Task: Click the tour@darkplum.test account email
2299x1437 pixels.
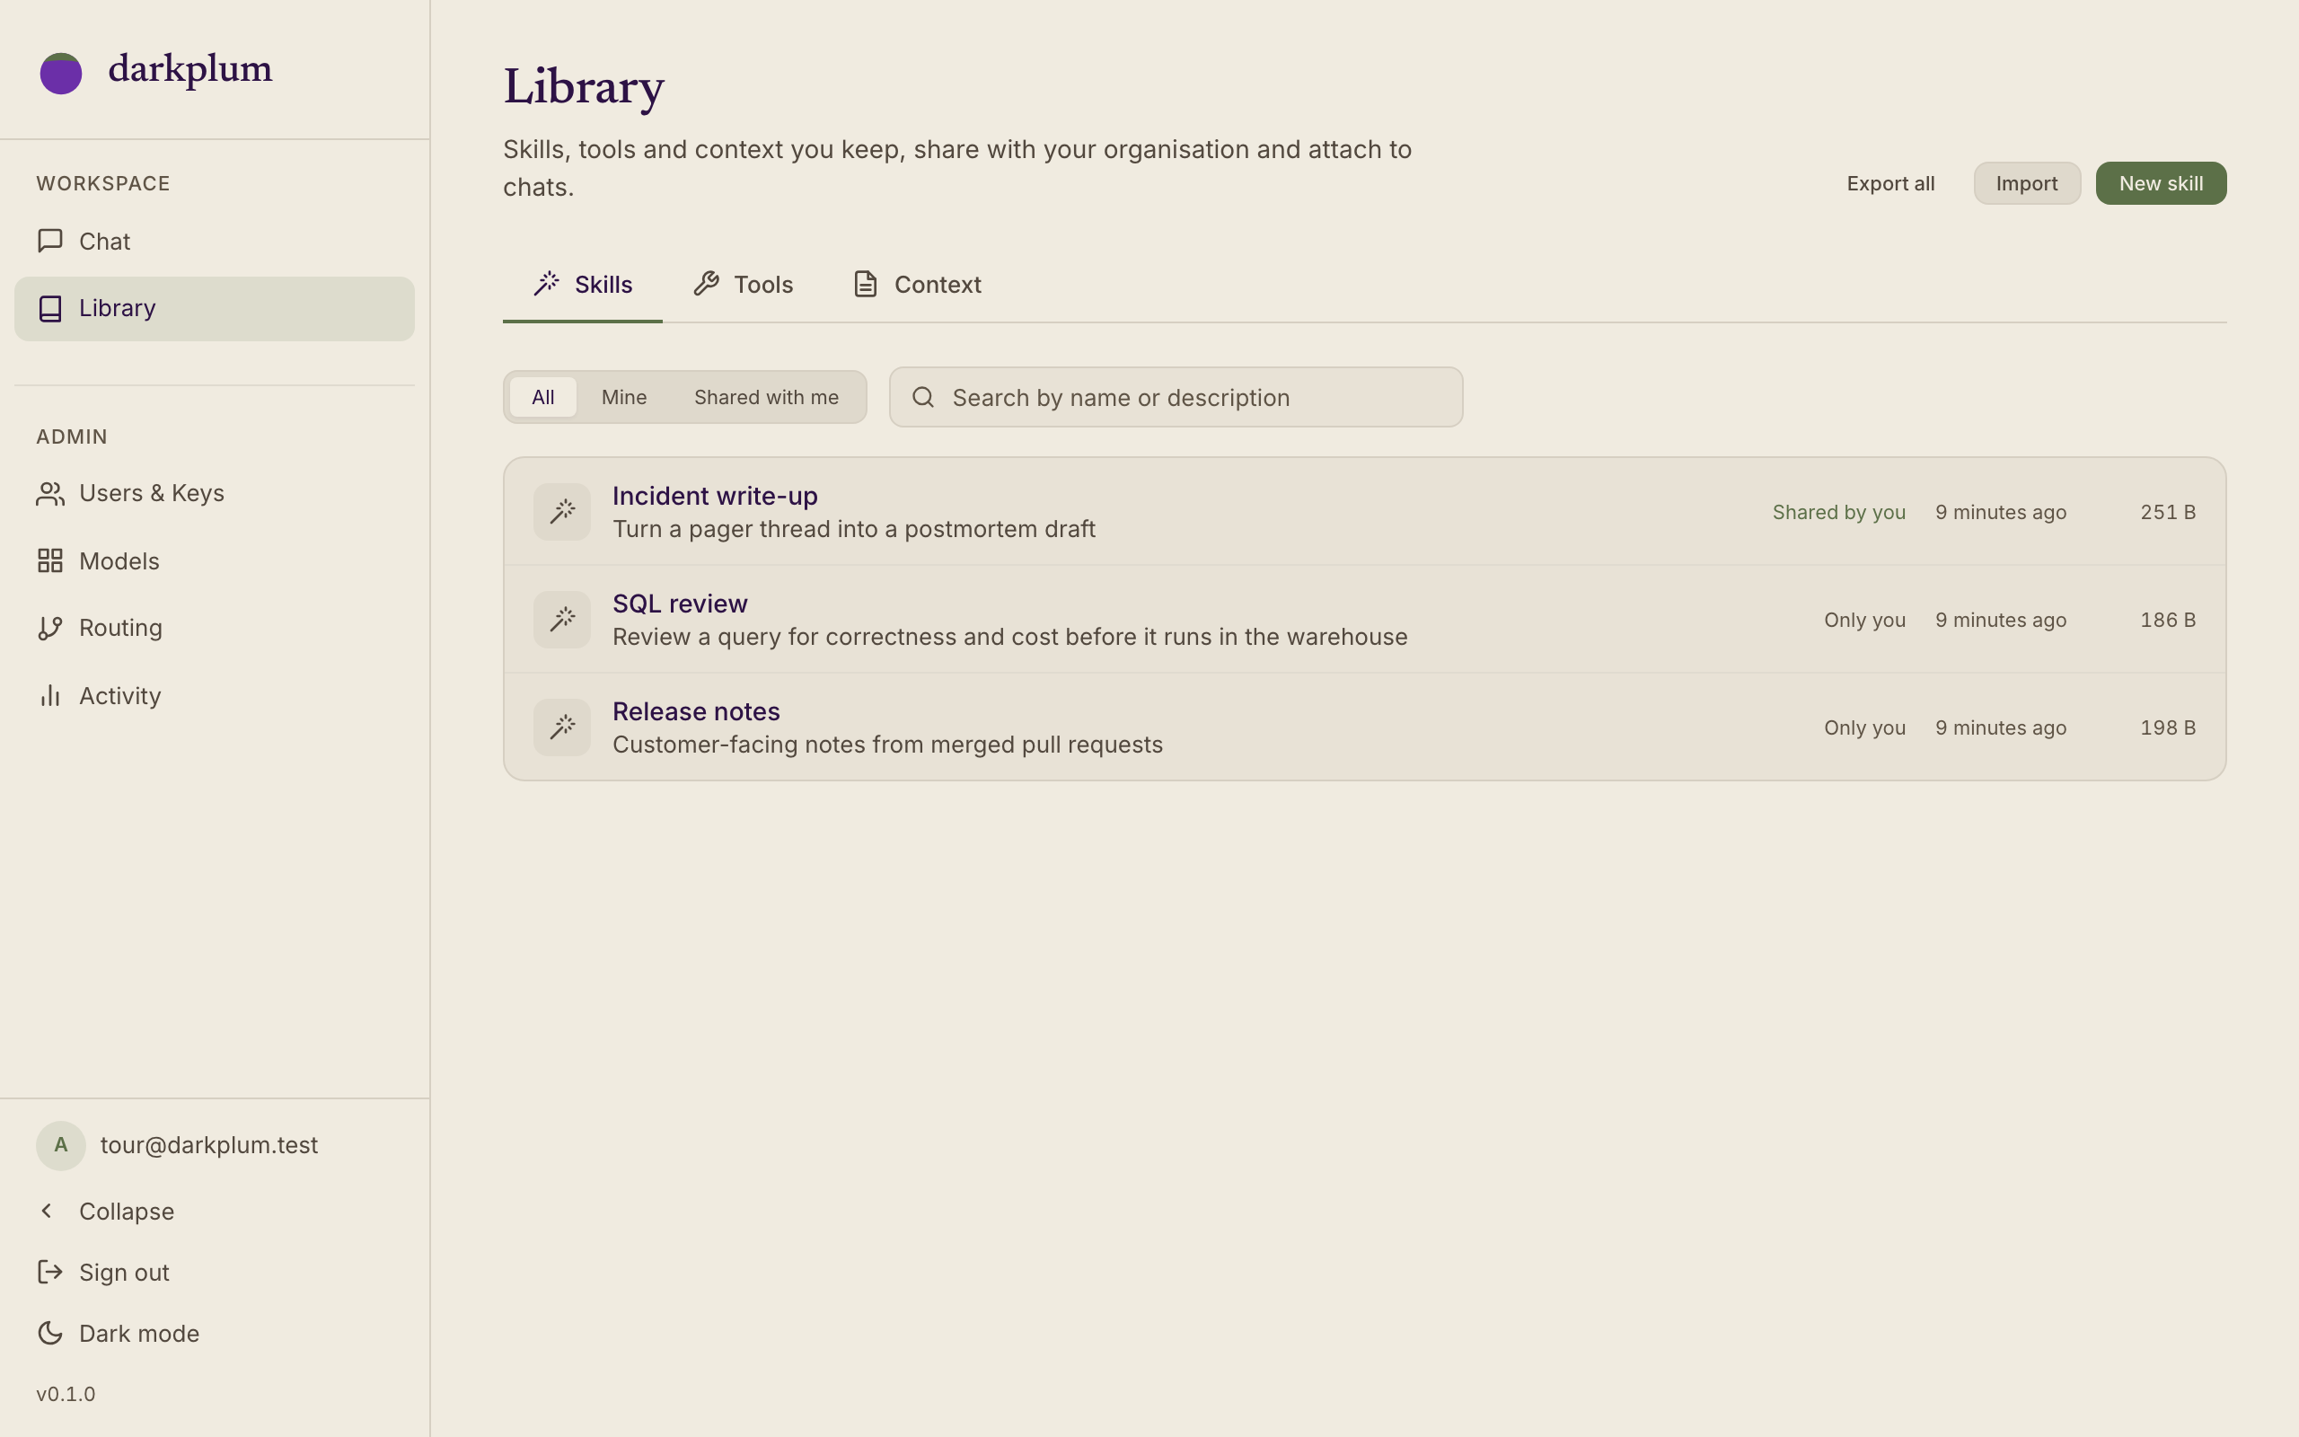Action: coord(209,1145)
